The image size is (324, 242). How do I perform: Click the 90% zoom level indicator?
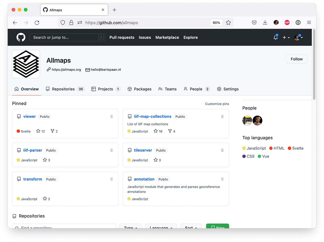click(216, 23)
